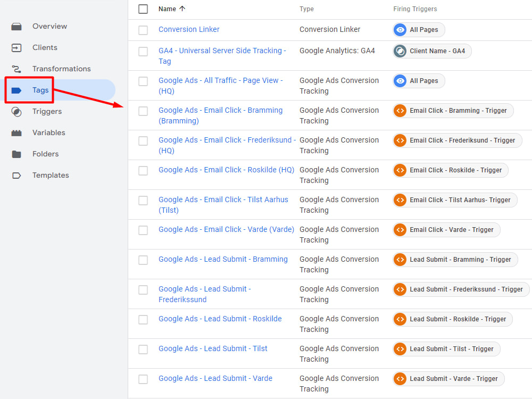Click Google Analytics: GA4 type text
This screenshot has height=399, width=532.
pyautogui.click(x=337, y=51)
